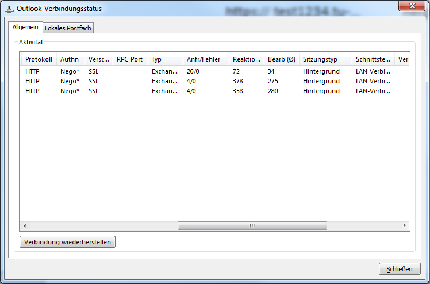Select the HTTP row with reaction time 378

pyautogui.click(x=215, y=81)
